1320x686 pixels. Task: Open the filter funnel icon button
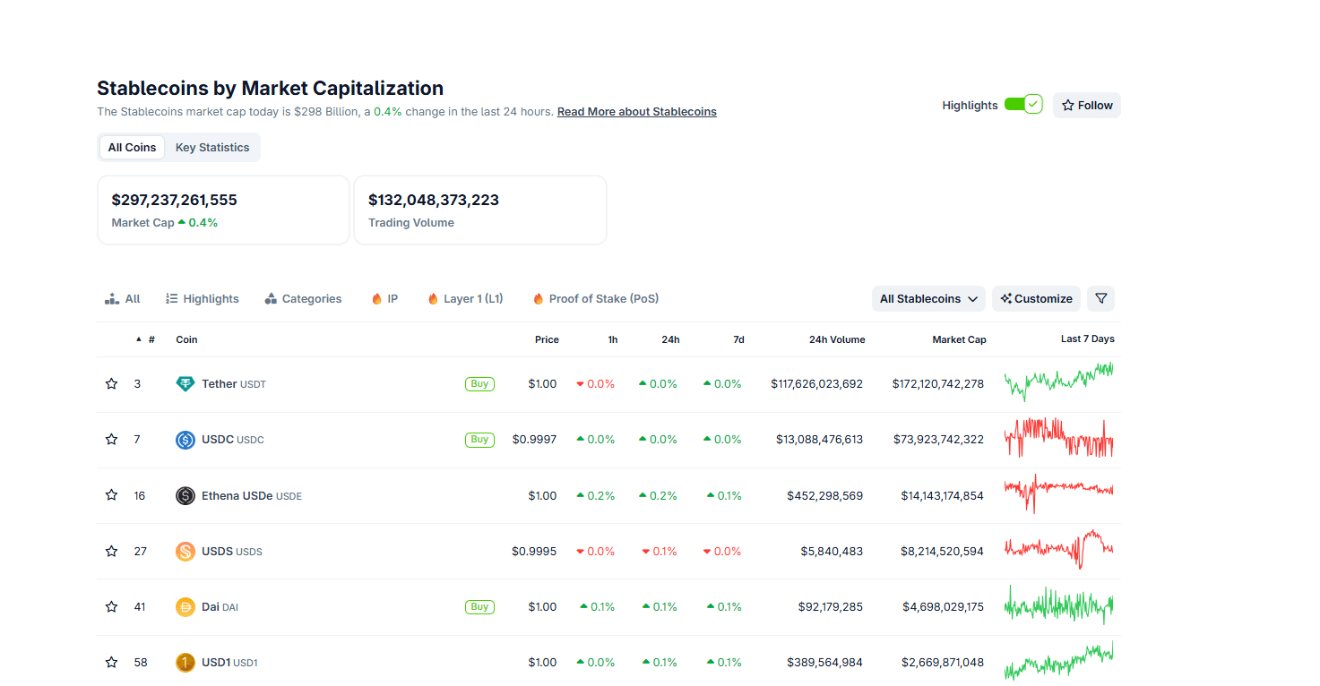[1101, 299]
